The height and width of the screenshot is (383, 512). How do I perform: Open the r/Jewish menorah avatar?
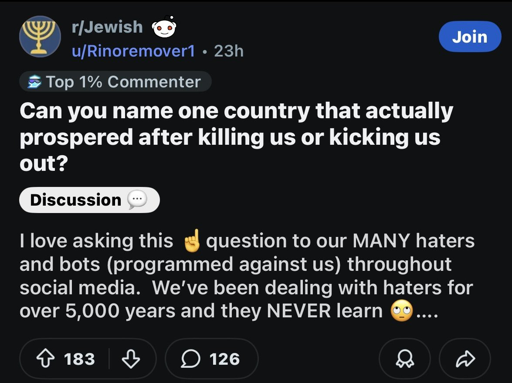[x=40, y=37]
